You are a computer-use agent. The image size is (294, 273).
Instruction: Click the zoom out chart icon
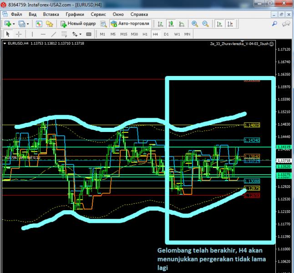(x=206, y=24)
